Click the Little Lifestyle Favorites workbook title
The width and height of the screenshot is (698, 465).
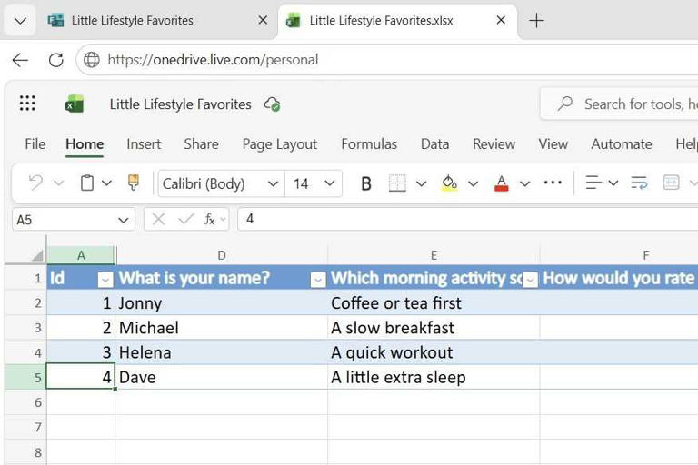(180, 104)
